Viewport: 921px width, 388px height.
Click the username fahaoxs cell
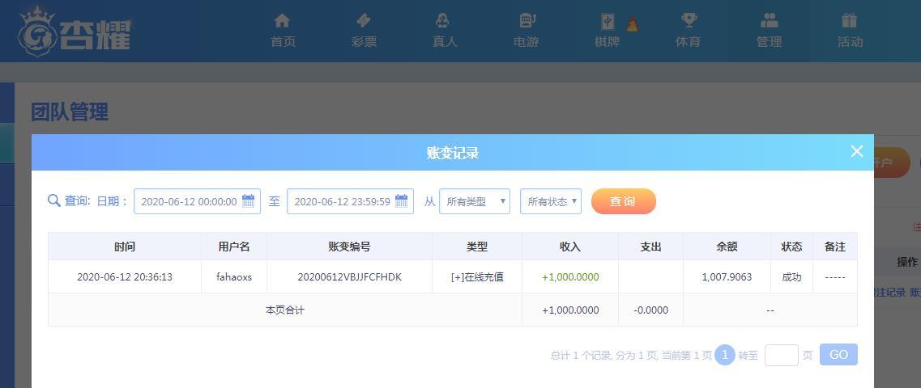(x=234, y=276)
